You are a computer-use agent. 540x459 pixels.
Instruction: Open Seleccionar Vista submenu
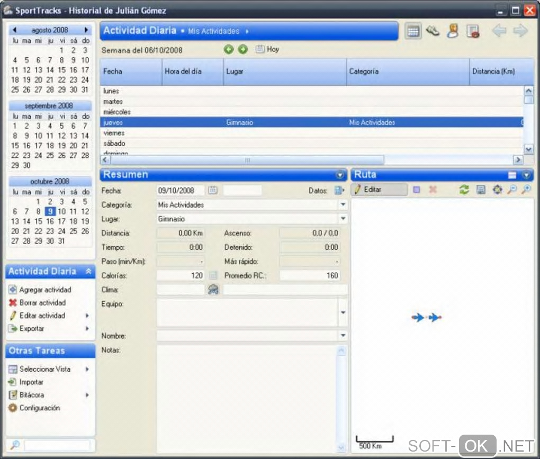49,369
